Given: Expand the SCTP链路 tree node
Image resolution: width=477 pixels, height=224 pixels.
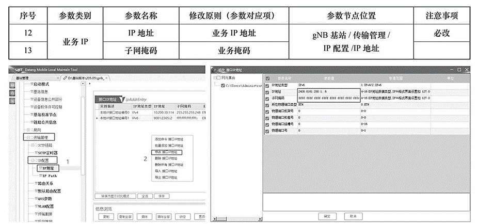Looking at the screenshot, I should pos(33,145).
